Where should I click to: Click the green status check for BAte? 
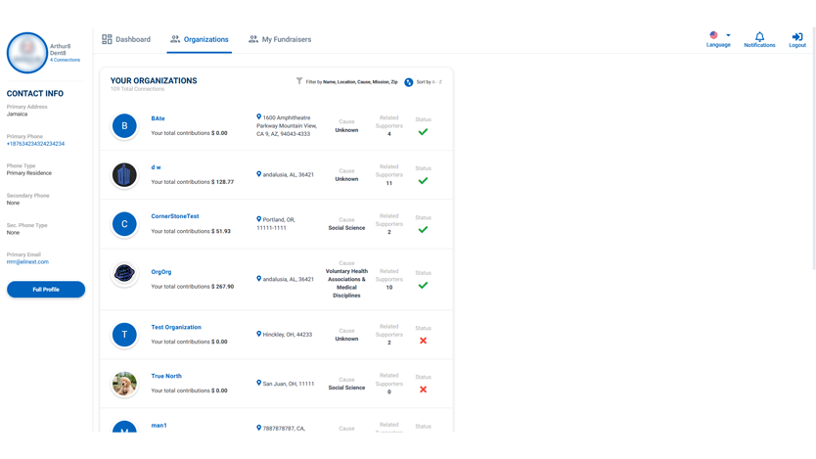pos(423,132)
